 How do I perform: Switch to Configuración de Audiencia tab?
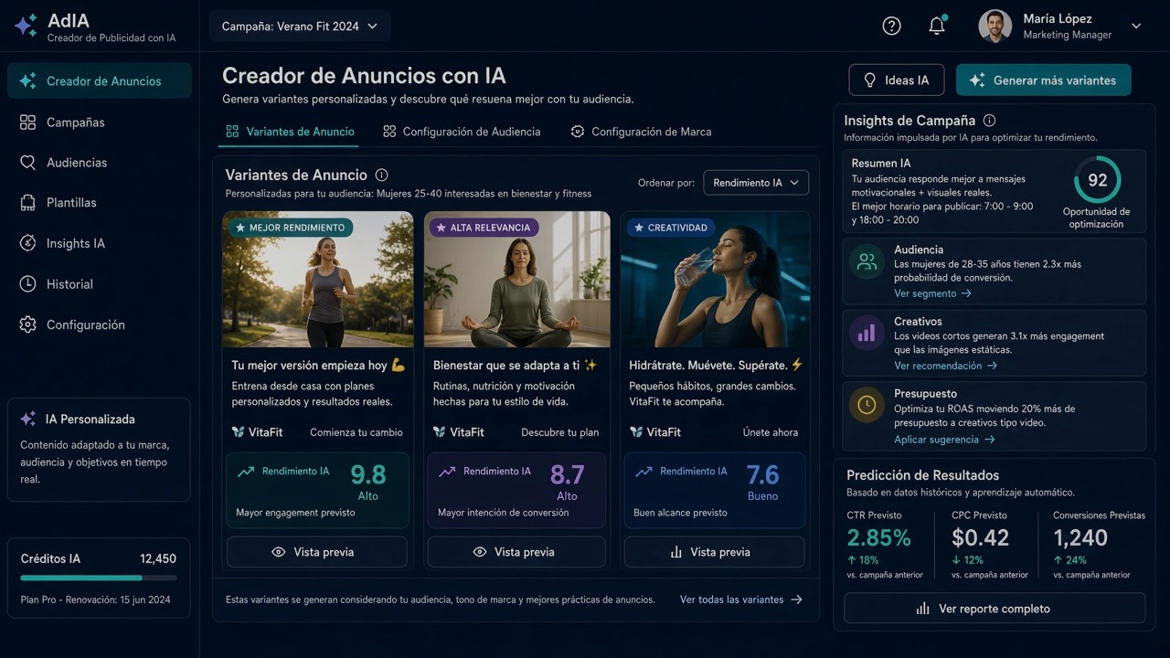point(462,132)
